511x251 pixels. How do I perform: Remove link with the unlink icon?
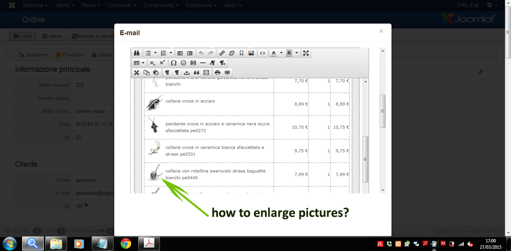click(x=232, y=53)
